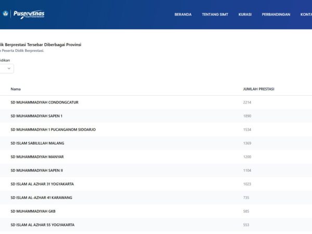
Task: Open the BERANDA menu item
Action: coord(183,15)
